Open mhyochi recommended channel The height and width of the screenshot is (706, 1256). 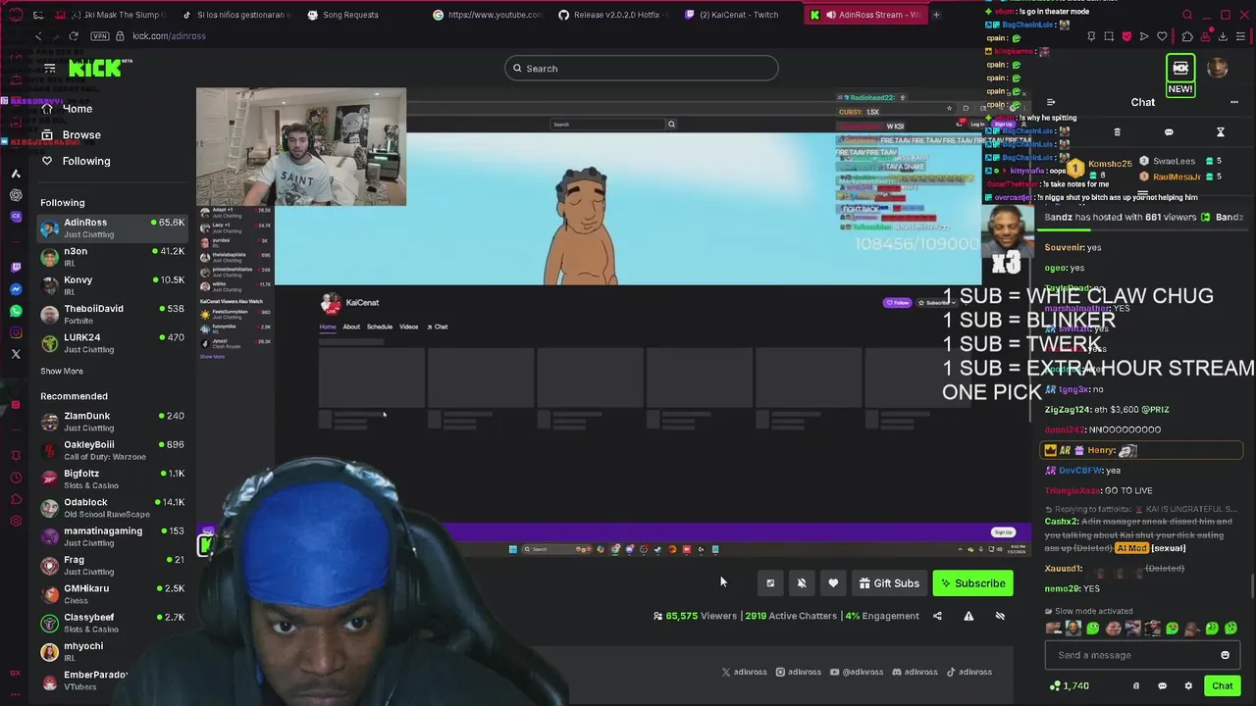tap(112, 651)
